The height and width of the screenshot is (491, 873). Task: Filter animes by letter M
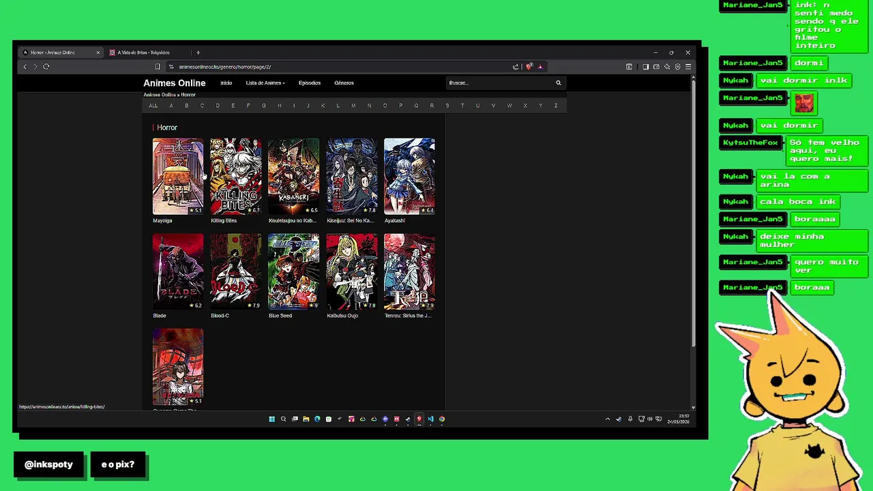click(x=353, y=106)
